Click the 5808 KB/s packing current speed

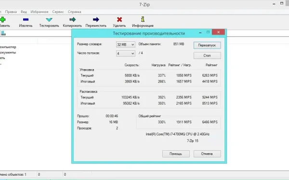click(132, 75)
